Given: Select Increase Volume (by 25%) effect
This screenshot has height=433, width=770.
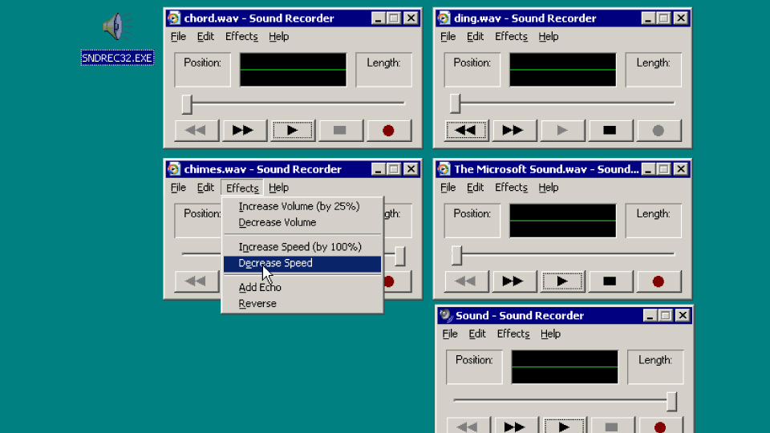Looking at the screenshot, I should (302, 207).
